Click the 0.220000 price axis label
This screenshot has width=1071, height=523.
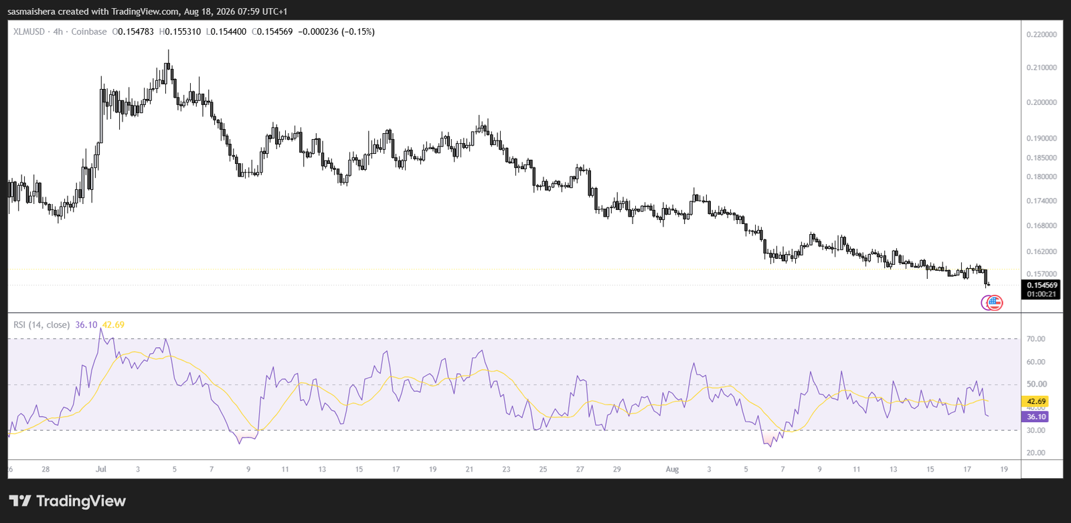[1042, 34]
